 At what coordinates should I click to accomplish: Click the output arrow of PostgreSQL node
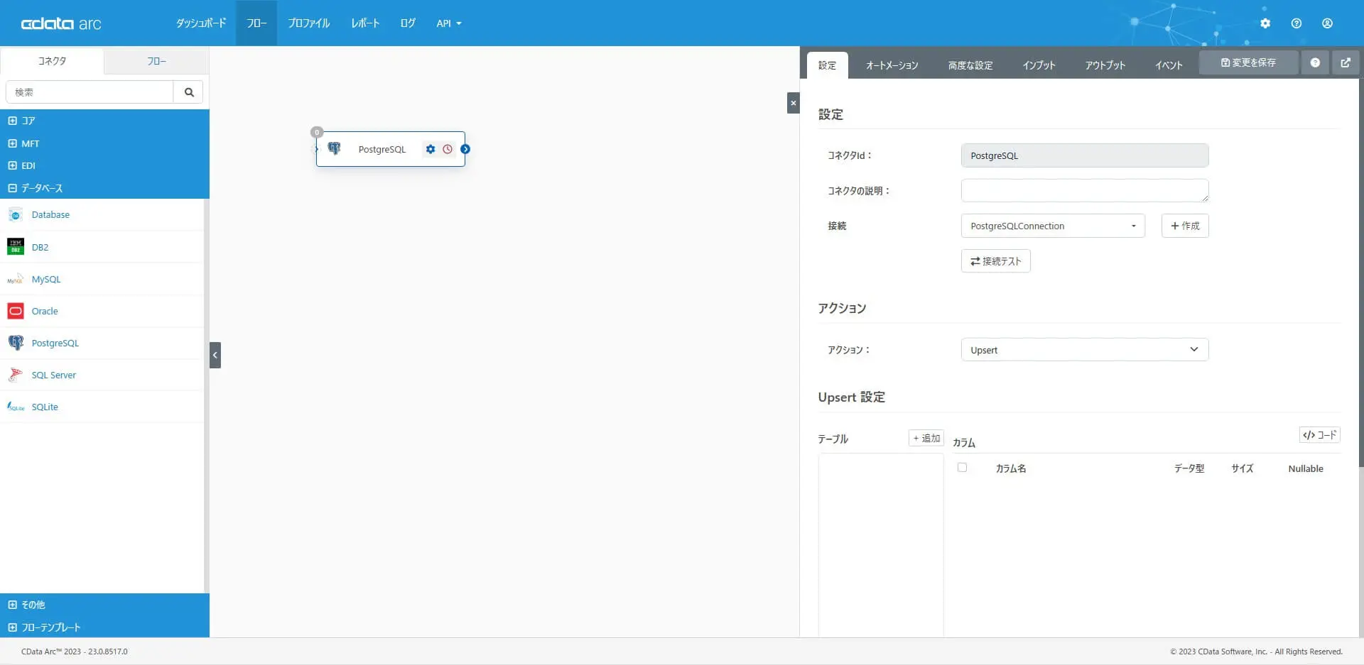(x=465, y=149)
